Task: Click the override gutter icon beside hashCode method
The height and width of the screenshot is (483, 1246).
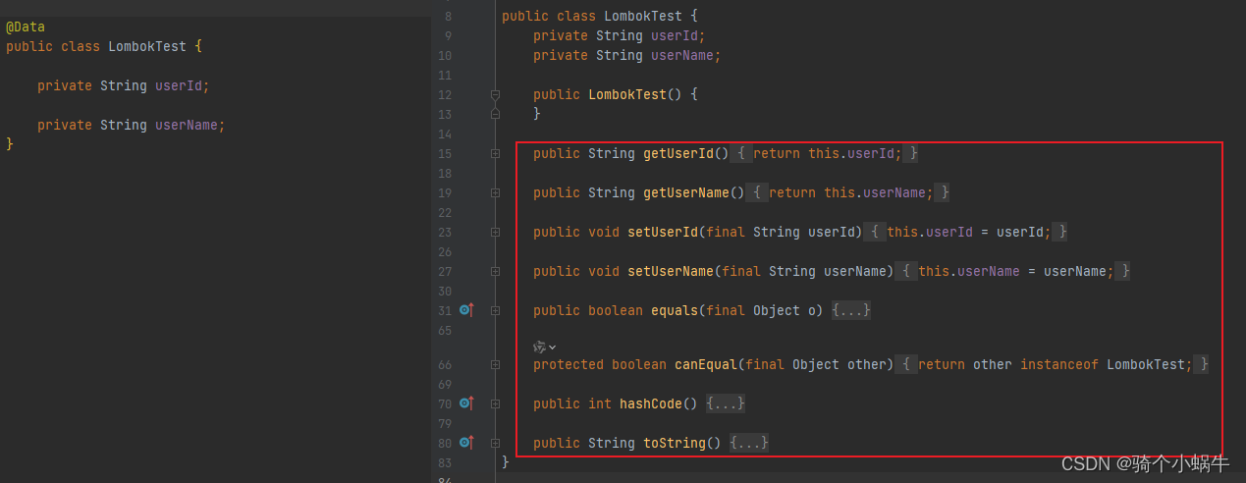Action: tap(466, 403)
